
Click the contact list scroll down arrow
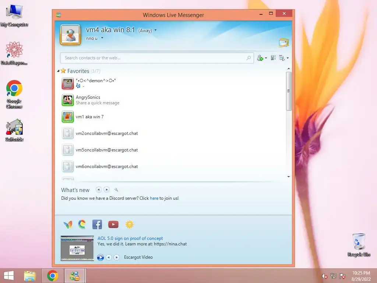pyautogui.click(x=289, y=177)
